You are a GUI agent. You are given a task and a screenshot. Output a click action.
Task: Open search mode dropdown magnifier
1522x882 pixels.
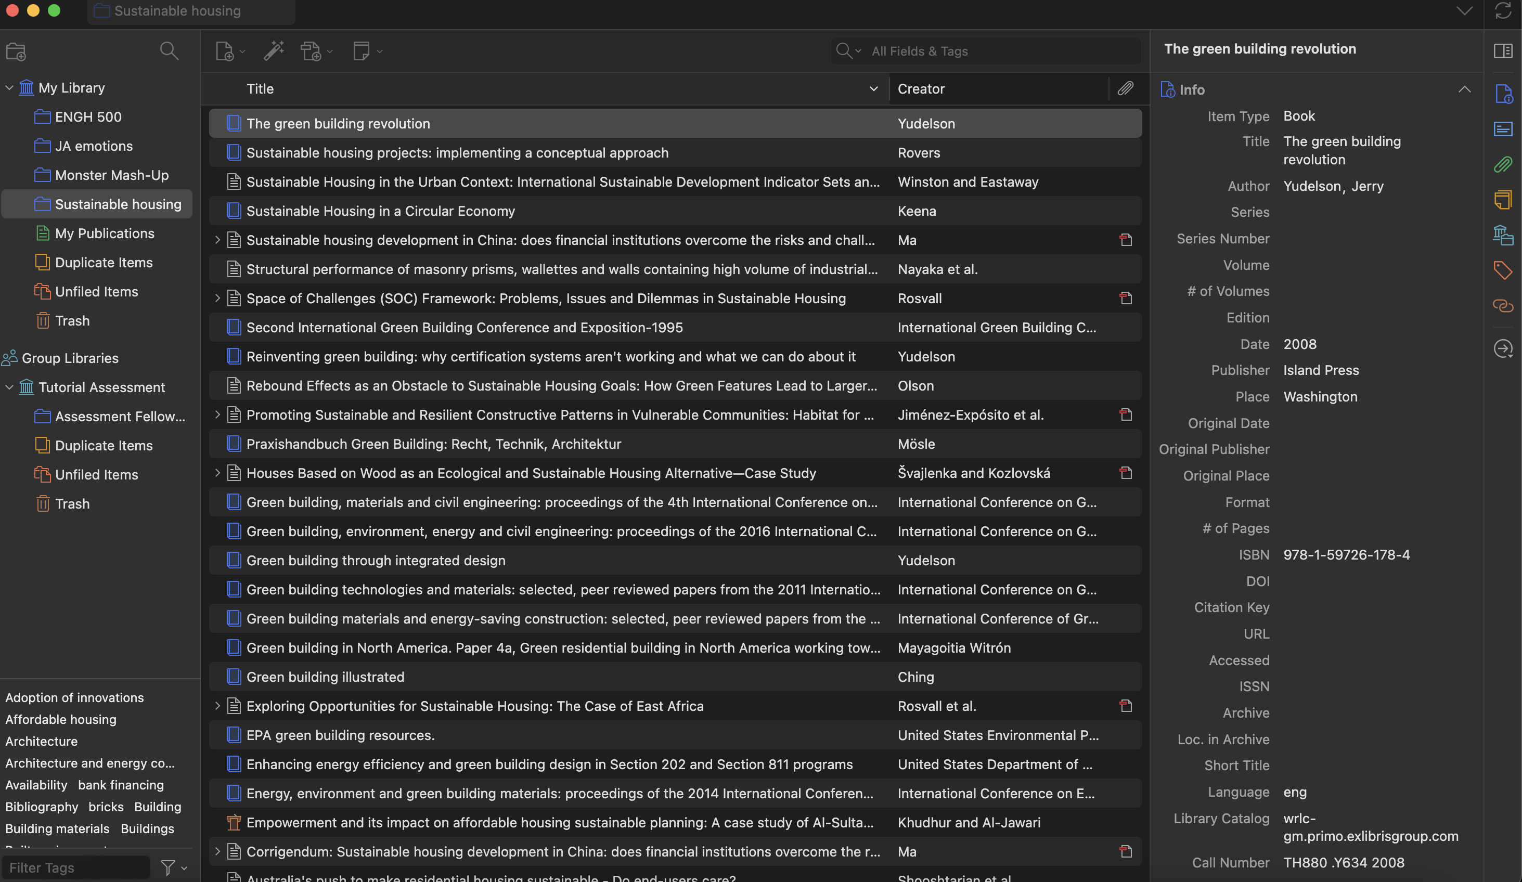(x=848, y=51)
